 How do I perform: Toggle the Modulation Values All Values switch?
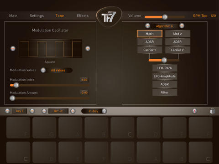(57, 70)
